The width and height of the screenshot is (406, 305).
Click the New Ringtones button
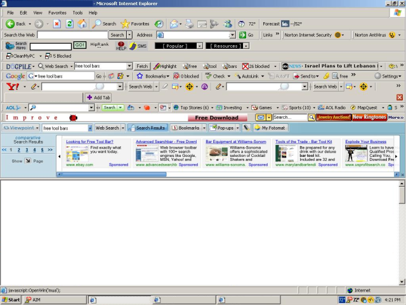pyautogui.click(x=369, y=117)
